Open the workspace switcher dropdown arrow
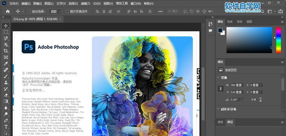 coord(275,12)
